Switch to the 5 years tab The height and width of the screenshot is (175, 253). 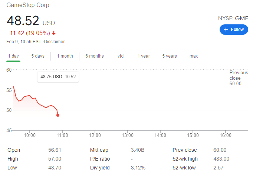170,56
